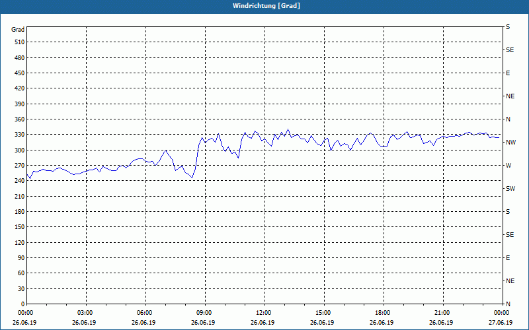
Task: Click the NW compass direction label
Action: coord(510,143)
